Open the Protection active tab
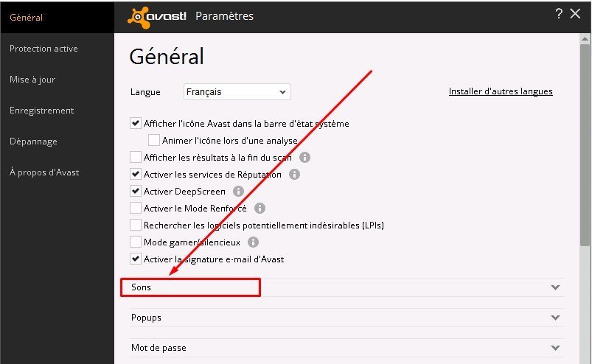The width and height of the screenshot is (592, 364). 43,49
